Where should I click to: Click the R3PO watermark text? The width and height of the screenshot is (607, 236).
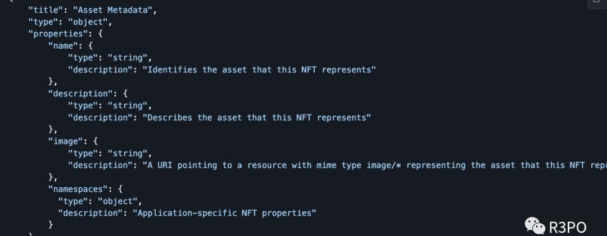568,227
